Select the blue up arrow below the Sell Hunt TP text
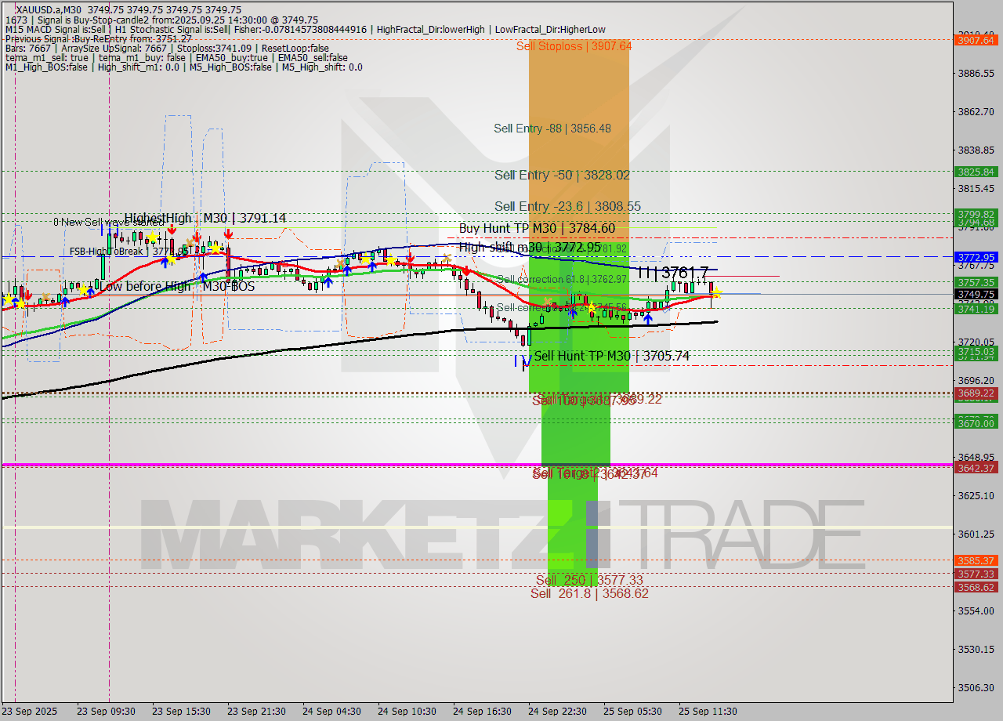1003x721 pixels. coord(574,313)
